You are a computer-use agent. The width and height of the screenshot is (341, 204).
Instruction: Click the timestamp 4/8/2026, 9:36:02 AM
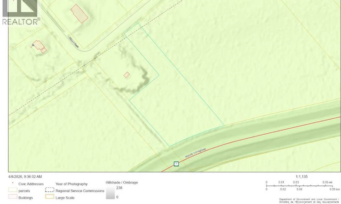25,177
